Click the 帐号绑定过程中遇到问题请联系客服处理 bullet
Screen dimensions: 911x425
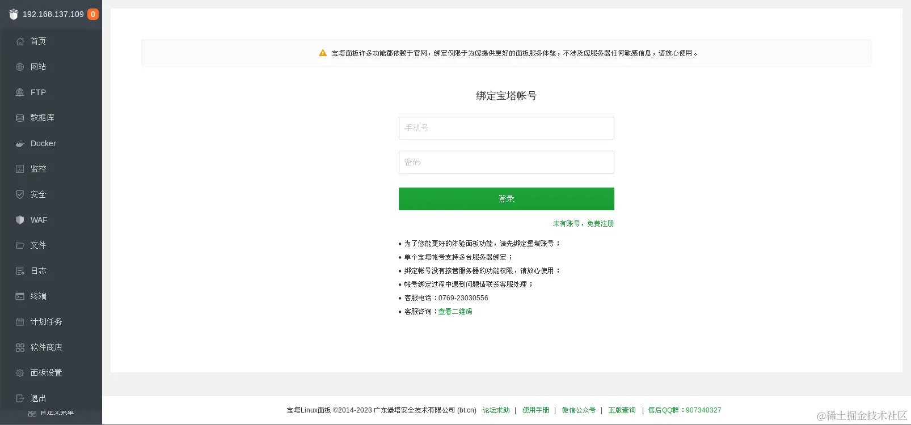coord(469,284)
